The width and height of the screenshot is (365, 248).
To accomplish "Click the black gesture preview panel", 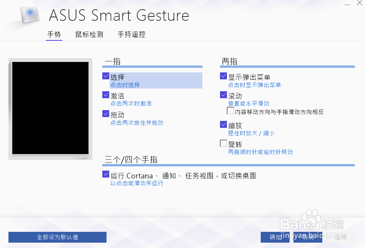I will click(50, 108).
